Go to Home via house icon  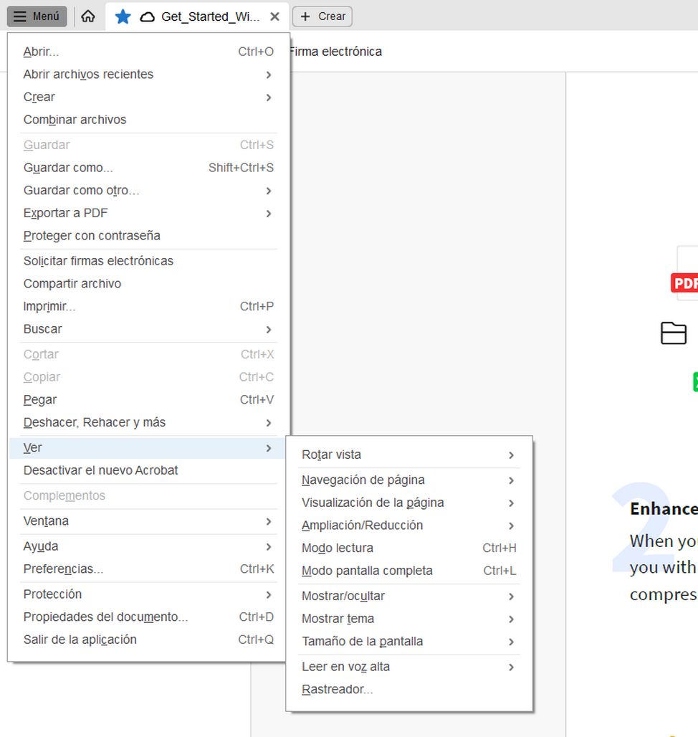click(88, 16)
